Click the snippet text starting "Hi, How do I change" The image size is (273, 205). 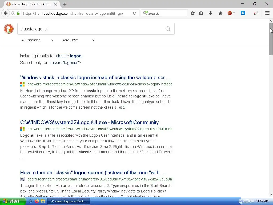coord(95,99)
